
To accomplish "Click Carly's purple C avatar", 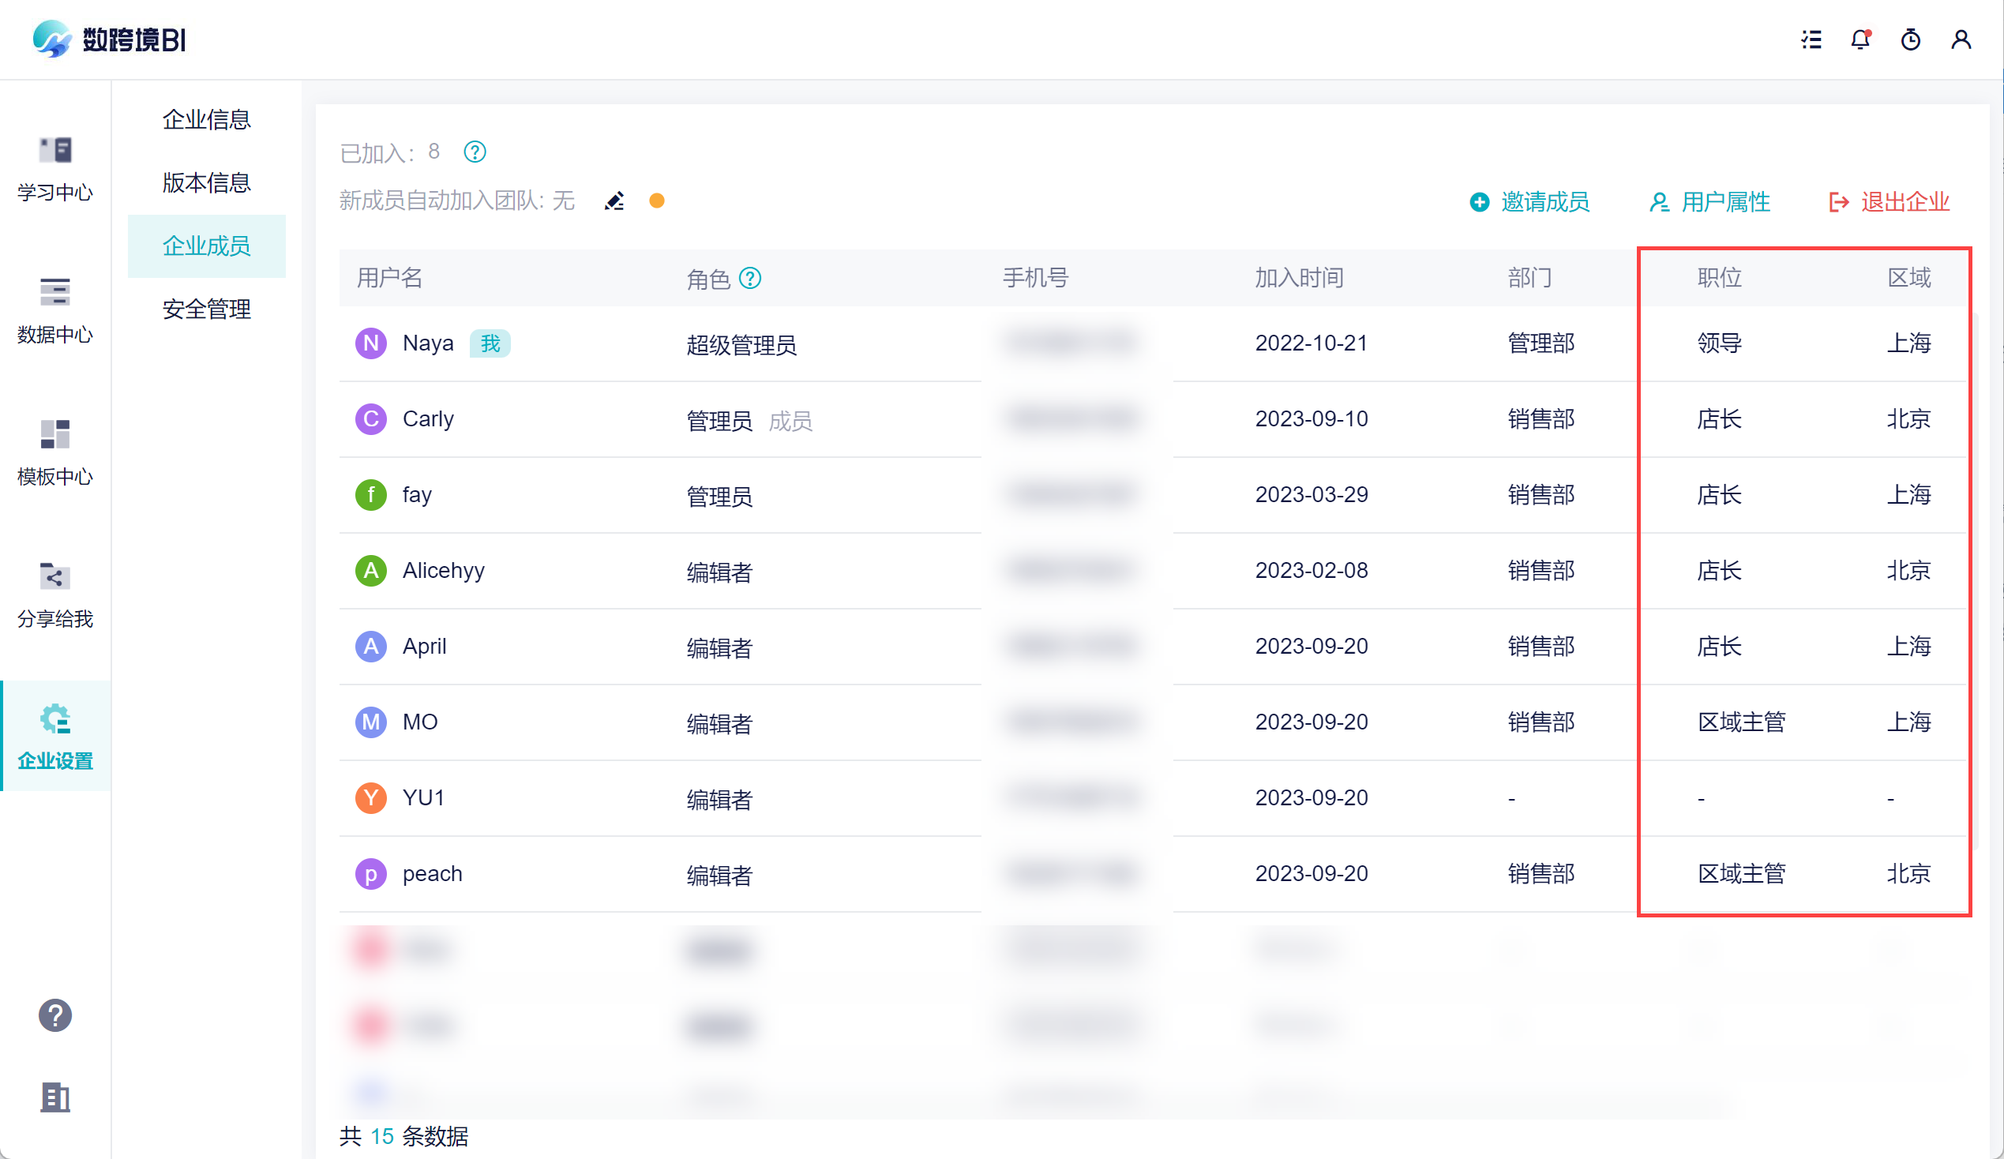I will 370,419.
